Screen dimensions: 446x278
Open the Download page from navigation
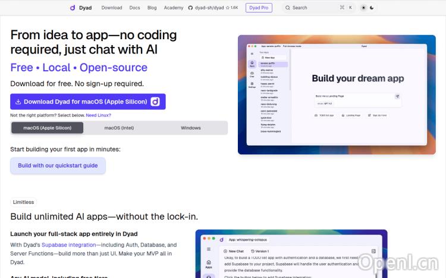[x=112, y=8]
